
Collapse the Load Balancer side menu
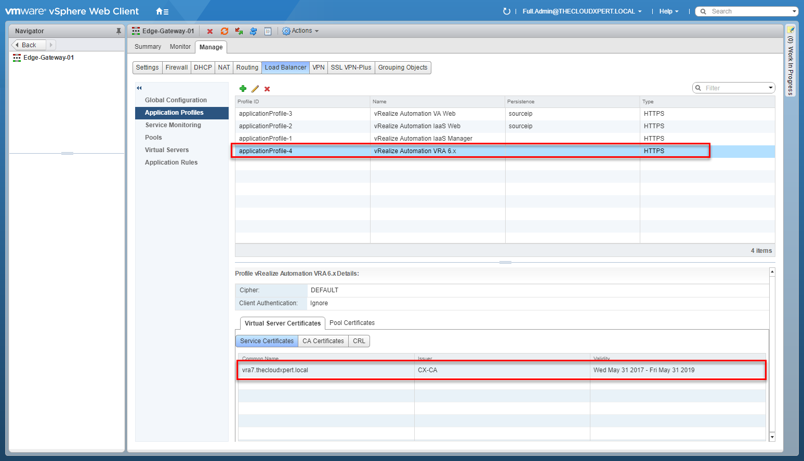139,88
